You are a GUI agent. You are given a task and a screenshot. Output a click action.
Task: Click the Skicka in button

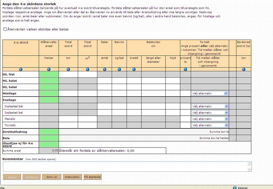(31, 177)
